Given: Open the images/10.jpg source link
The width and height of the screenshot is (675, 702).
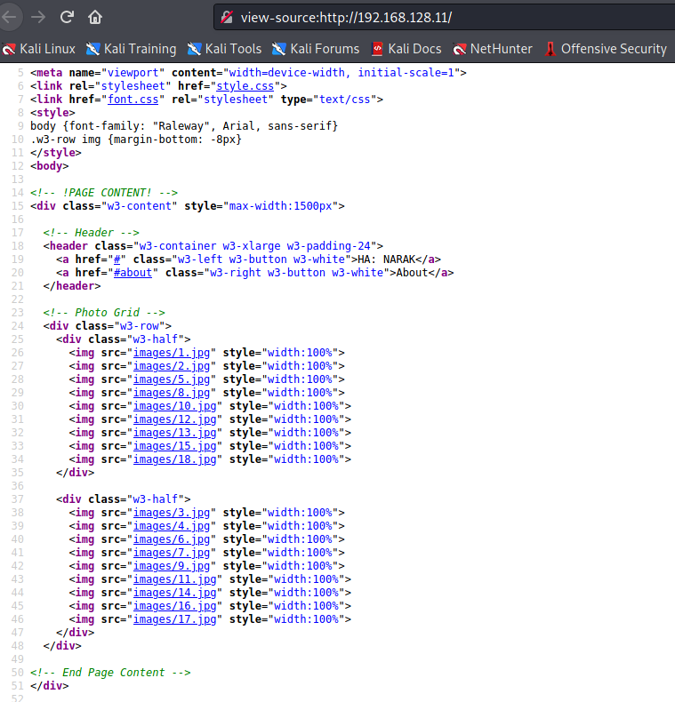Looking at the screenshot, I should point(175,406).
